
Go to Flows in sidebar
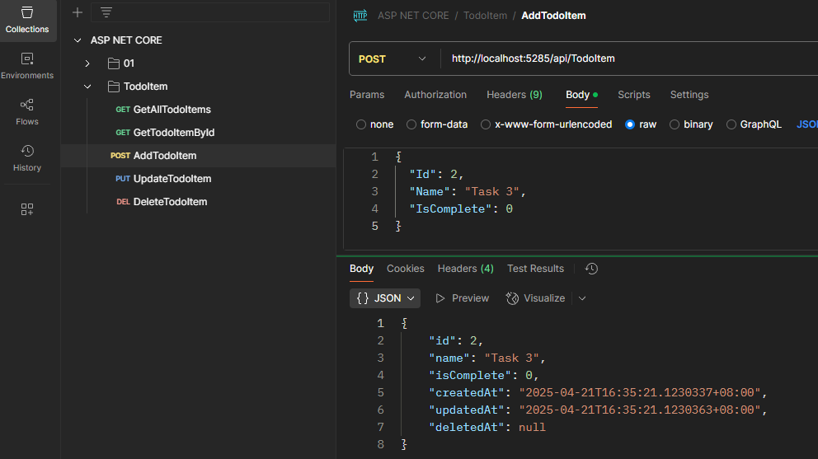[x=27, y=112]
